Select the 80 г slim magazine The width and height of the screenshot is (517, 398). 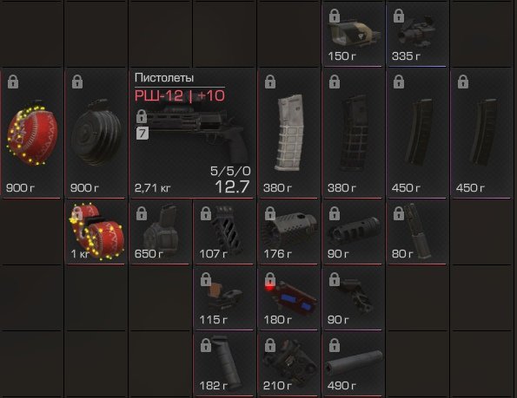(x=417, y=232)
